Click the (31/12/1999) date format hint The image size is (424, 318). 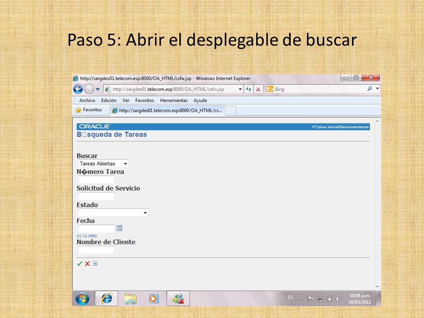87,236
